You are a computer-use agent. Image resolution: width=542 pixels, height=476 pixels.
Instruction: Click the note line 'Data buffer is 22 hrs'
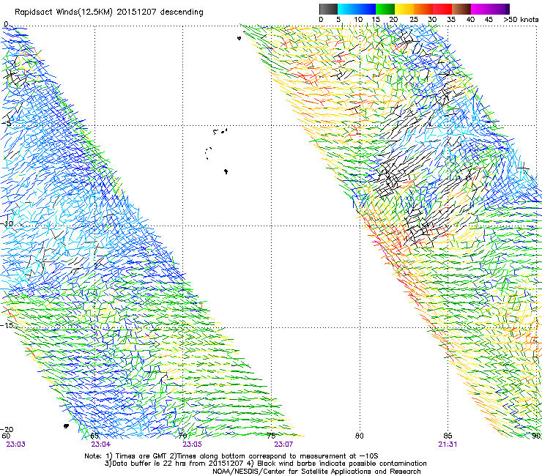coord(265,464)
